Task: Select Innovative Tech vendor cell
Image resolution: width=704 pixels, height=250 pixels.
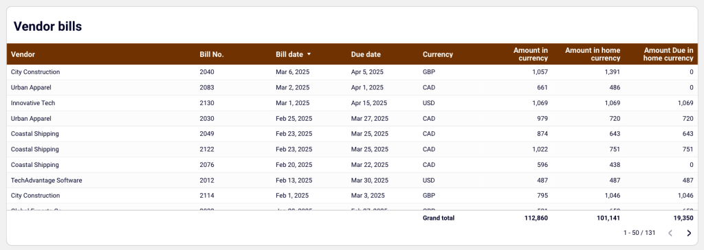Action: click(33, 103)
